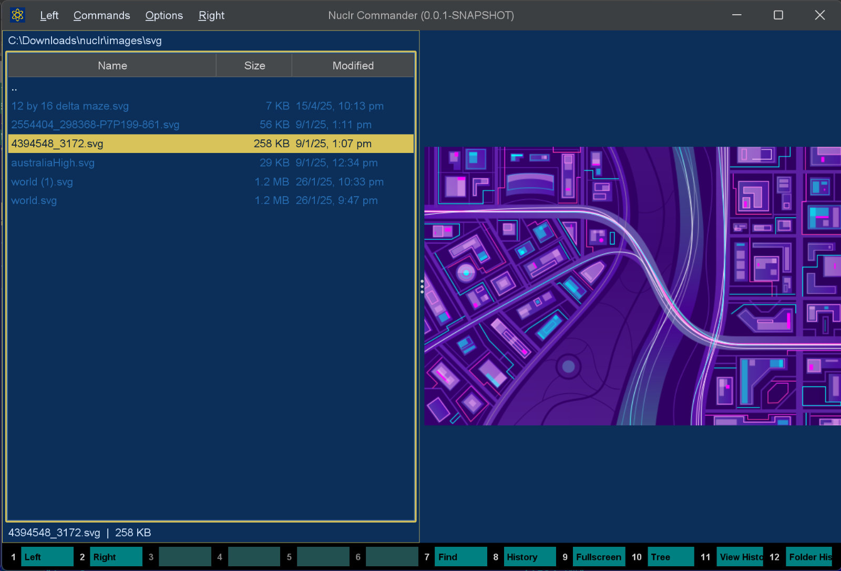Open History with function key 8 button

click(x=530, y=557)
